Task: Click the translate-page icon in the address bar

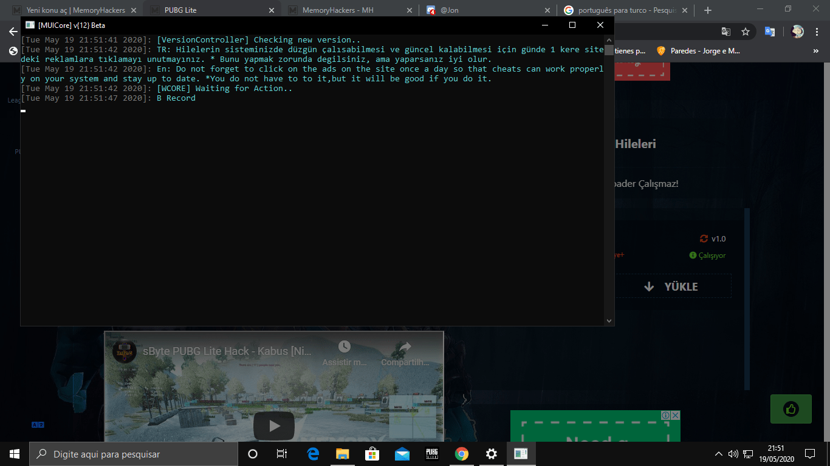Action: pyautogui.click(x=726, y=32)
